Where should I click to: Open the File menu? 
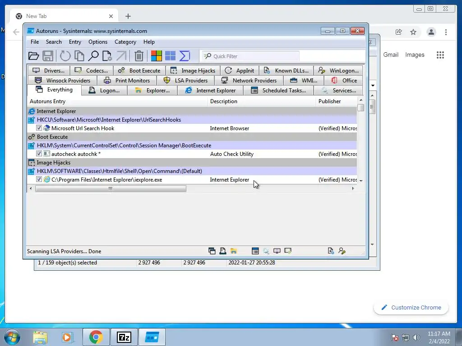[35, 42]
